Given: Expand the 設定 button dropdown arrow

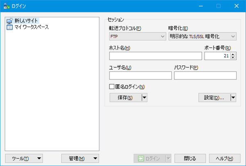Looking at the screenshot, I should point(233,98).
